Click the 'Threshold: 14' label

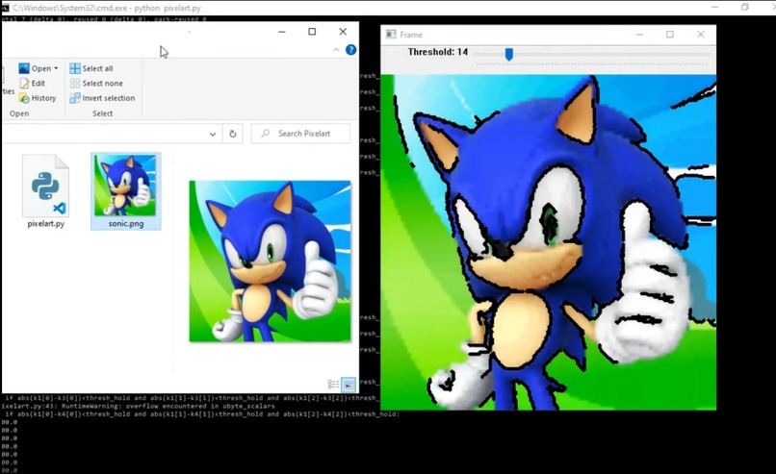[438, 52]
